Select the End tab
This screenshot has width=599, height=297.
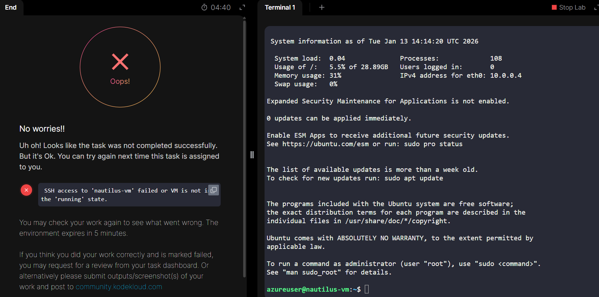click(11, 7)
